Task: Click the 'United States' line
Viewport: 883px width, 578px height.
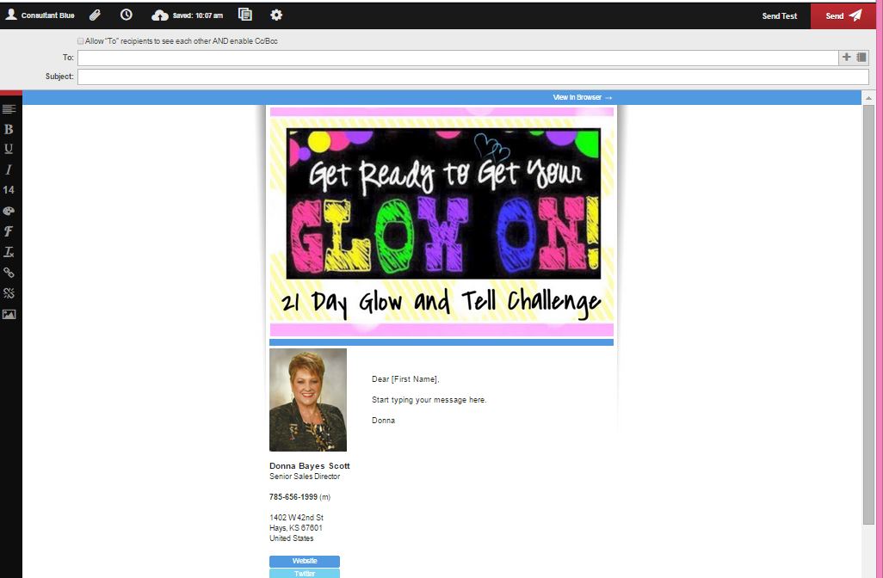Action: pyautogui.click(x=291, y=538)
